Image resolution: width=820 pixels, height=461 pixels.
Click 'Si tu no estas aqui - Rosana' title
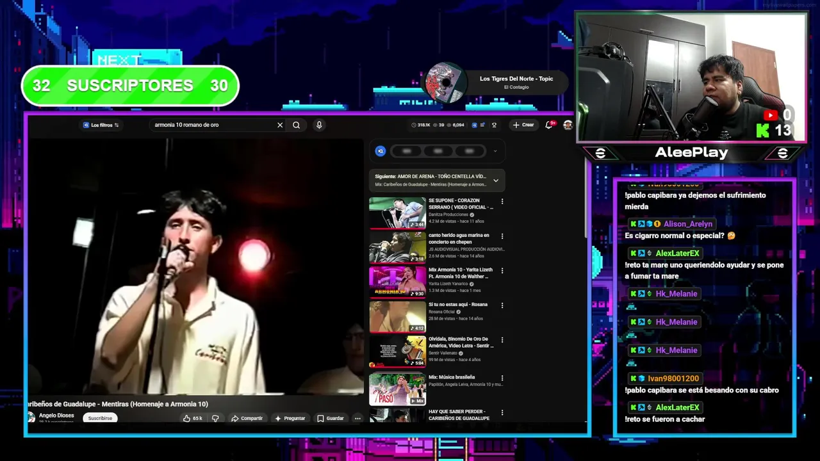458,305
